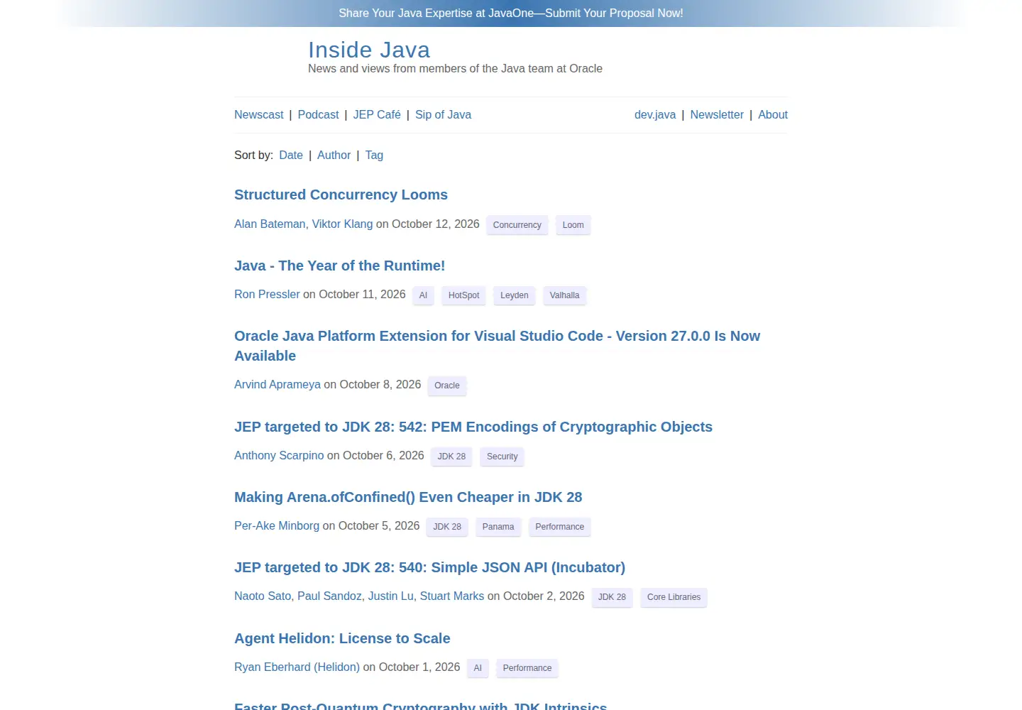Image resolution: width=1022 pixels, height=710 pixels.
Task: Open the About page
Action: 773,114
